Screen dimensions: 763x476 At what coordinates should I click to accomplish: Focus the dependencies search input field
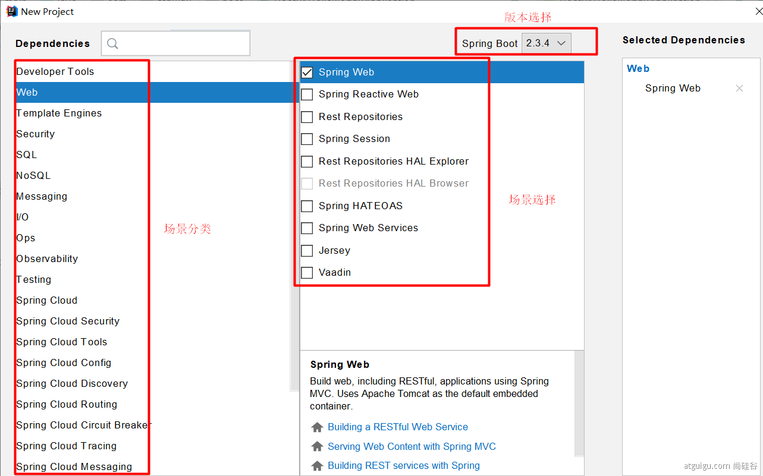point(175,43)
